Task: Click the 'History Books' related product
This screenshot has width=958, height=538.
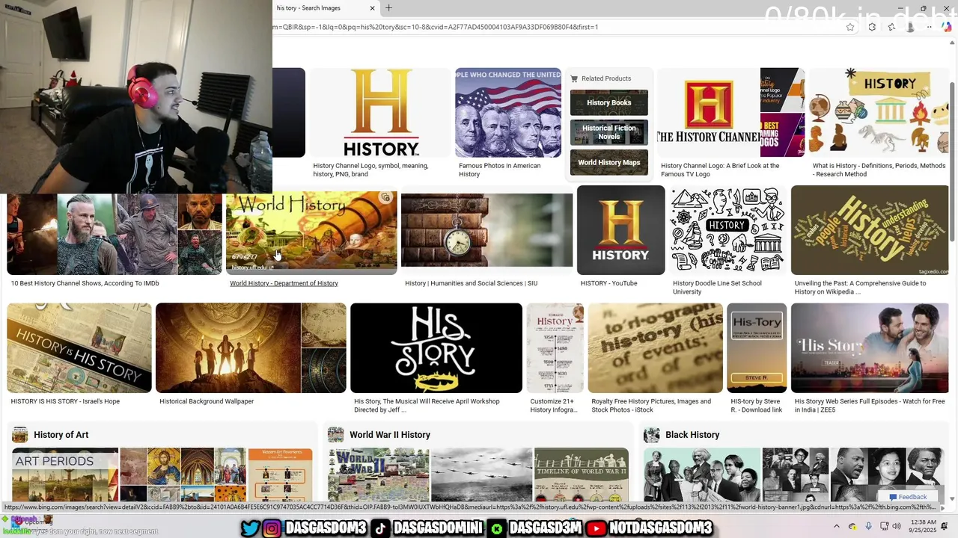Action: pyautogui.click(x=609, y=103)
